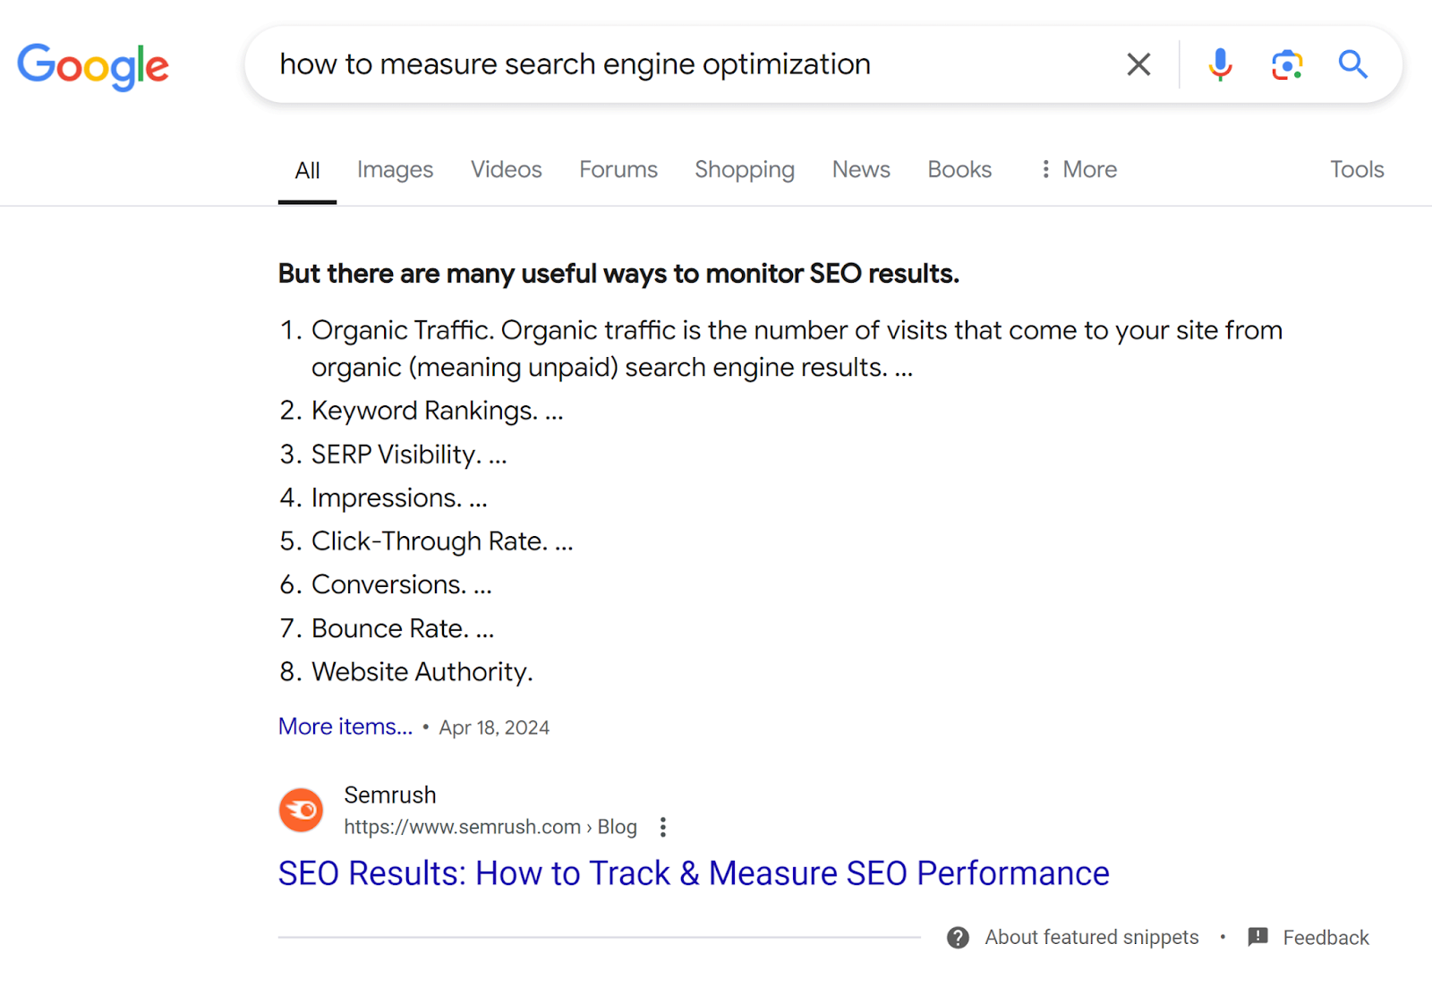1432x995 pixels.
Task: Go to Google home via the logo
Action: click(x=93, y=66)
